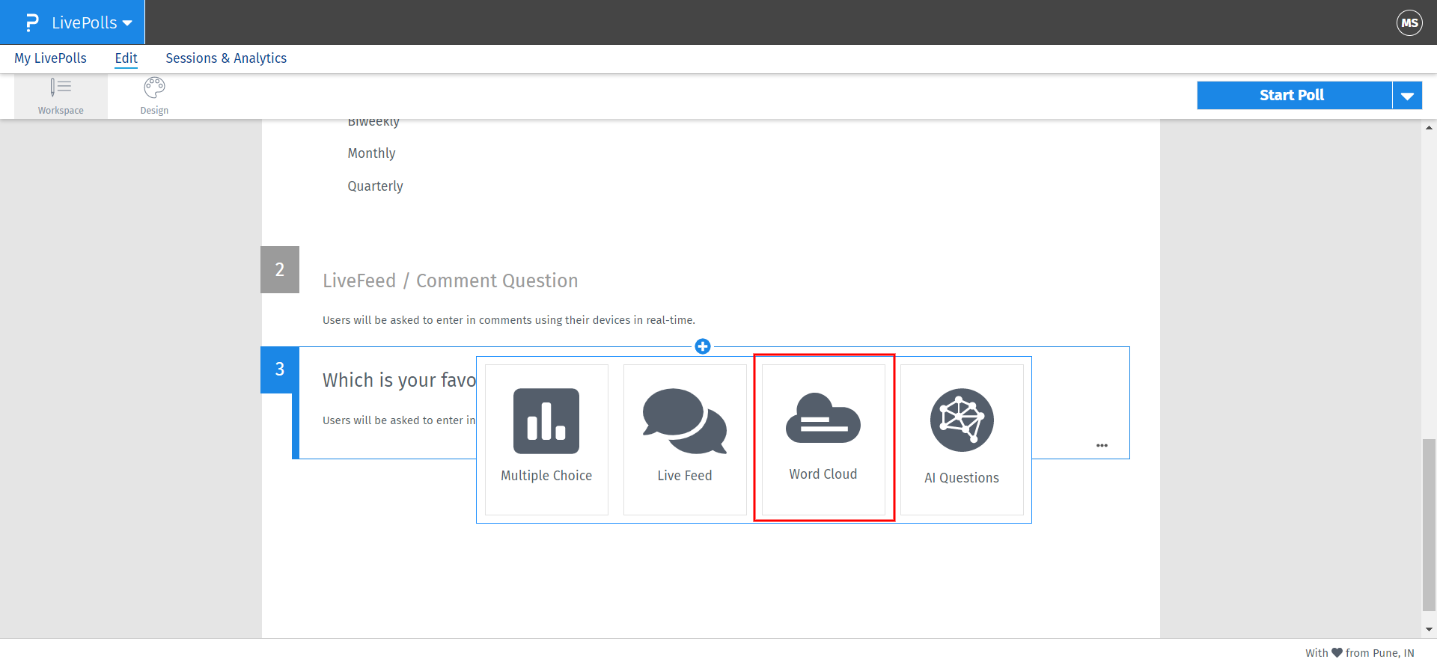The width and height of the screenshot is (1437, 668).
Task: Open the LivePolls product dropdown
Action: point(92,22)
